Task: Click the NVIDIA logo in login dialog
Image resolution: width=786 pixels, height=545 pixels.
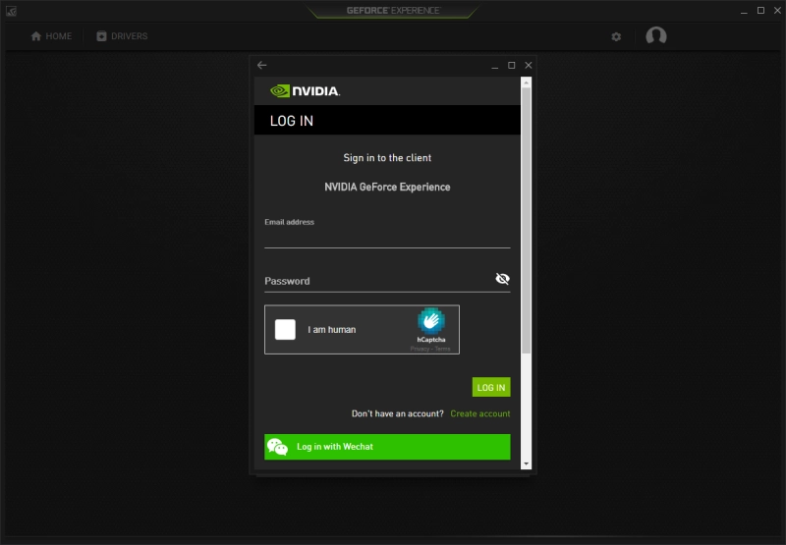Action: [305, 91]
